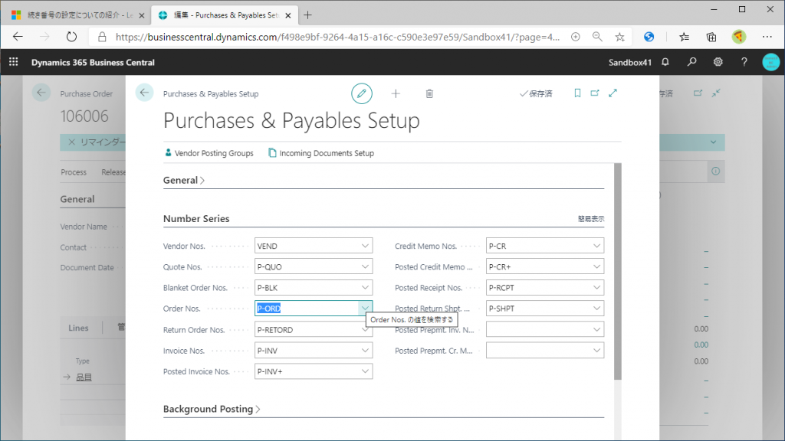The height and width of the screenshot is (441, 785).
Task: Click the favorites star in address bar
Action: pyautogui.click(x=619, y=37)
